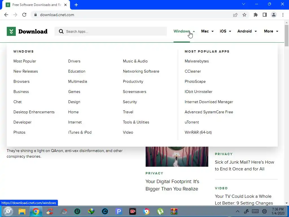Open File Explorer from the taskbar
The height and width of the screenshot is (217, 289).
(x=22, y=211)
